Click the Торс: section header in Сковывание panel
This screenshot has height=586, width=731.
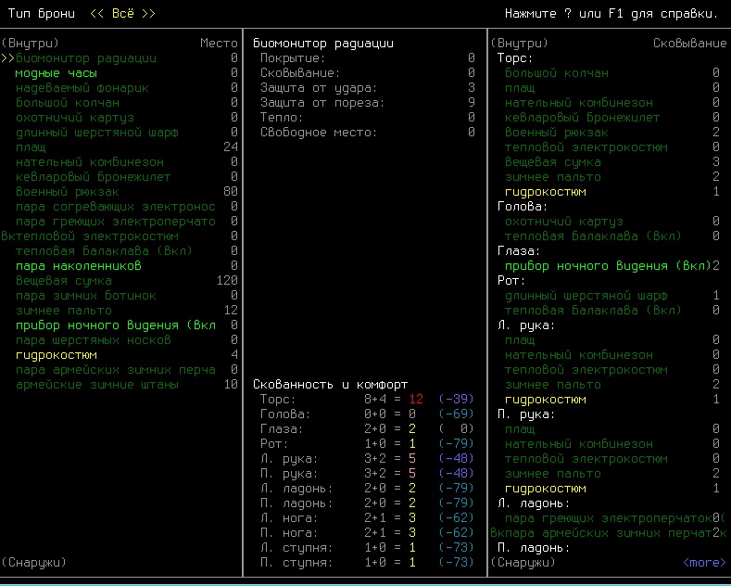tap(515, 58)
